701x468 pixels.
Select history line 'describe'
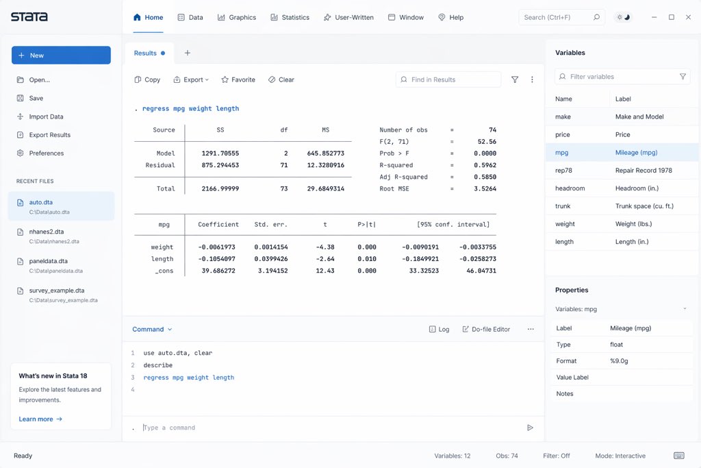point(158,365)
